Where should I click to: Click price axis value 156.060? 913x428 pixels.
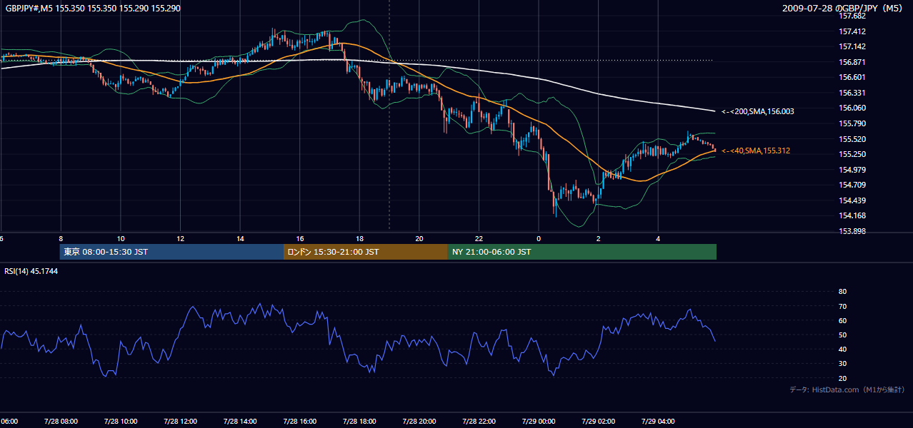tap(853, 108)
